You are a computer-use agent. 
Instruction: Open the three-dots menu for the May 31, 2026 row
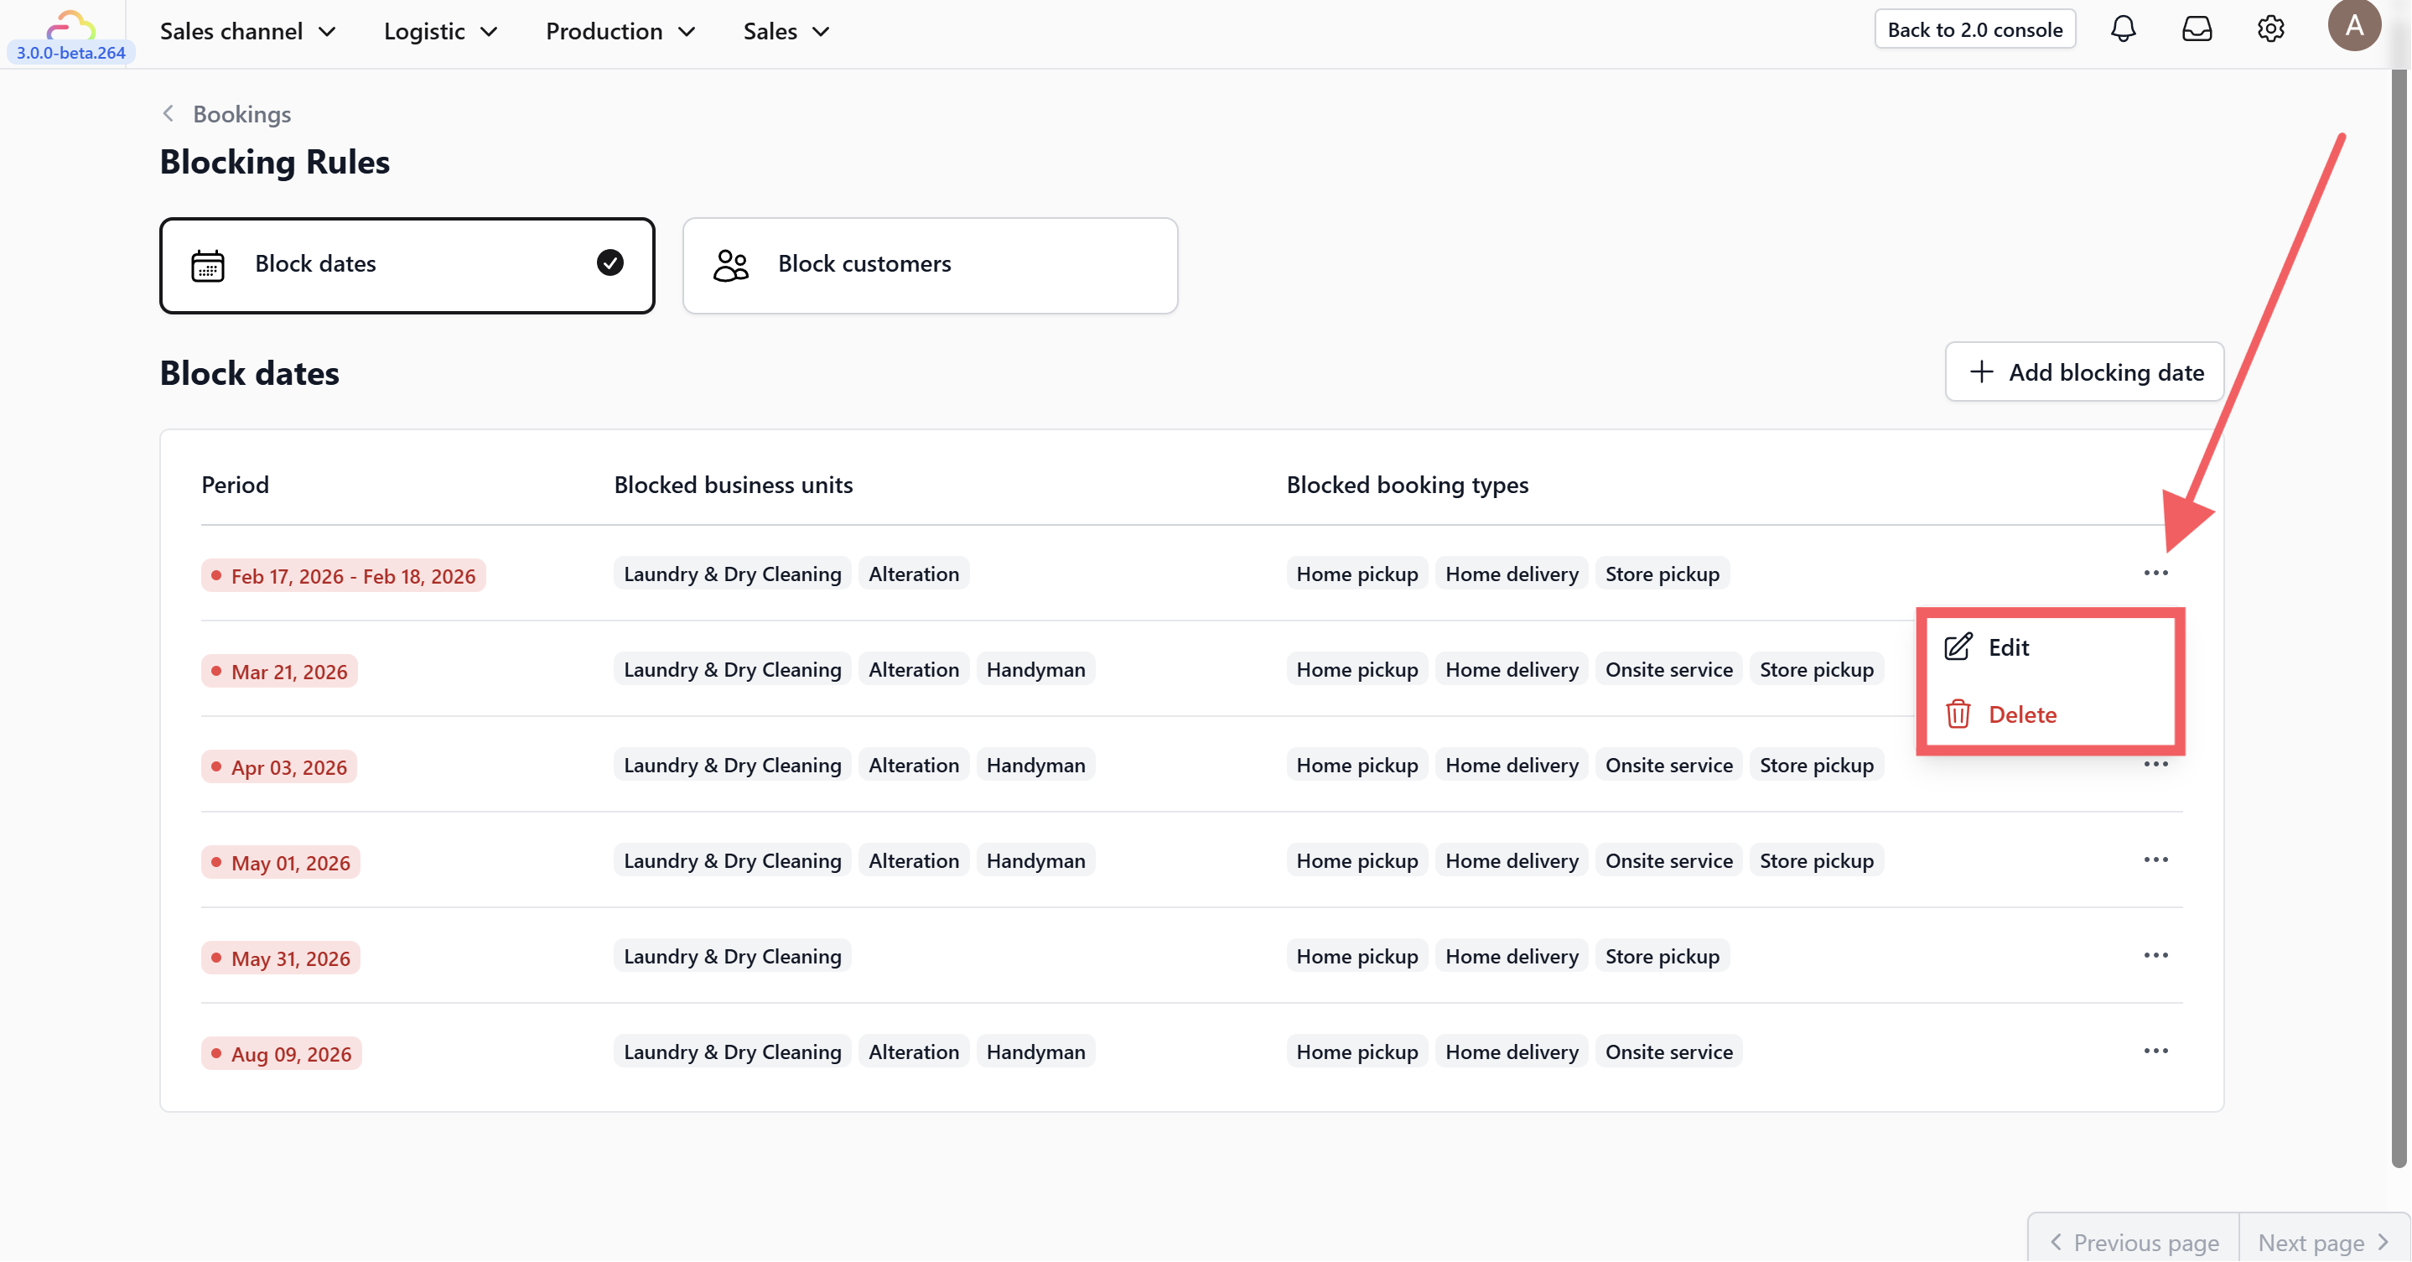point(2155,955)
